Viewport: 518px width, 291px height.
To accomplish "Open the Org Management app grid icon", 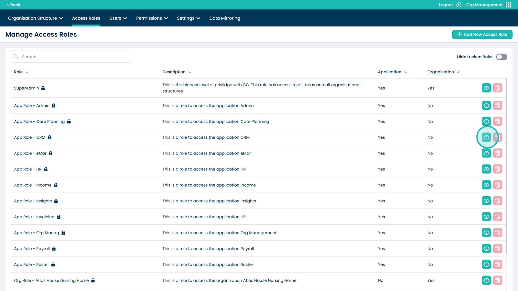I will pyautogui.click(x=509, y=5).
